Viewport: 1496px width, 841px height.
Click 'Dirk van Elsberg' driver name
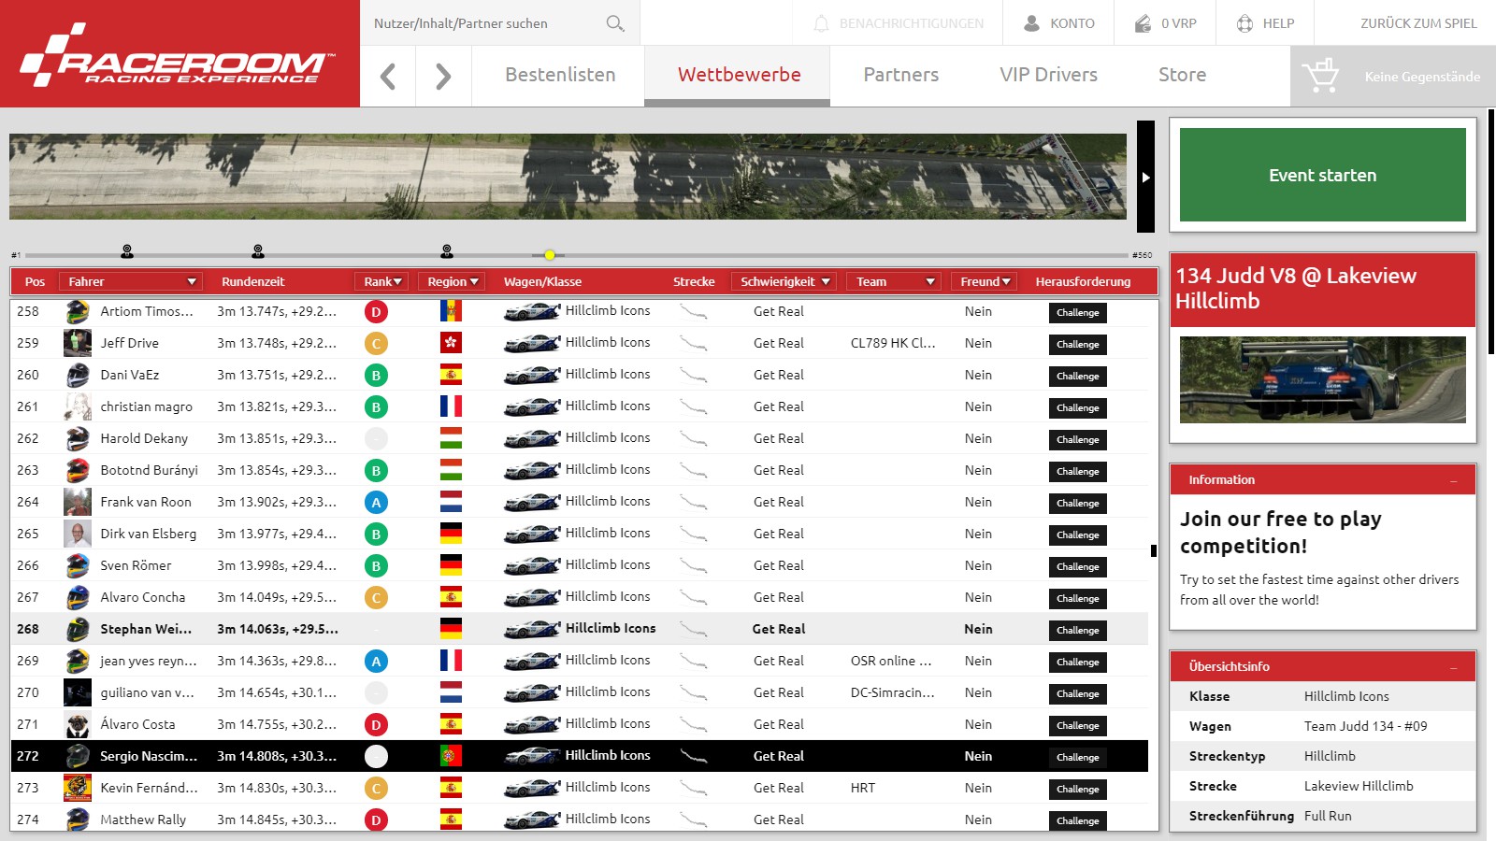pos(149,534)
